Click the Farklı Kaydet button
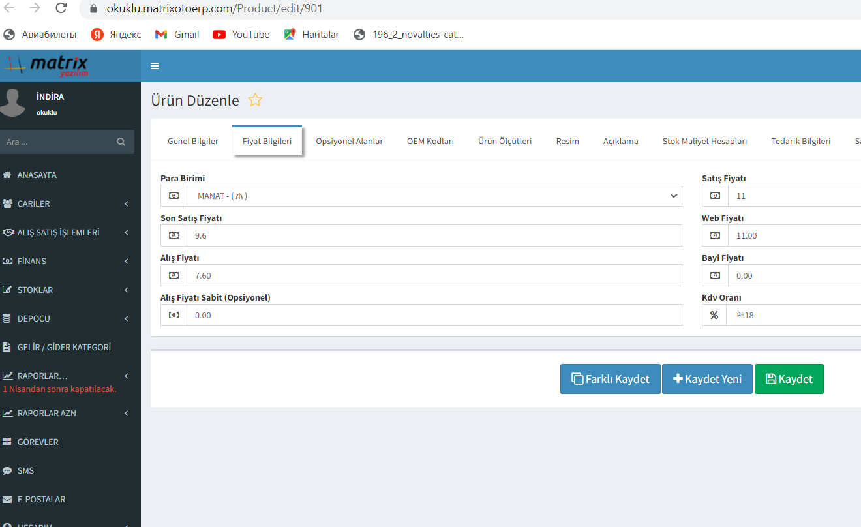Screen dimensions: 861x527 pos(611,379)
